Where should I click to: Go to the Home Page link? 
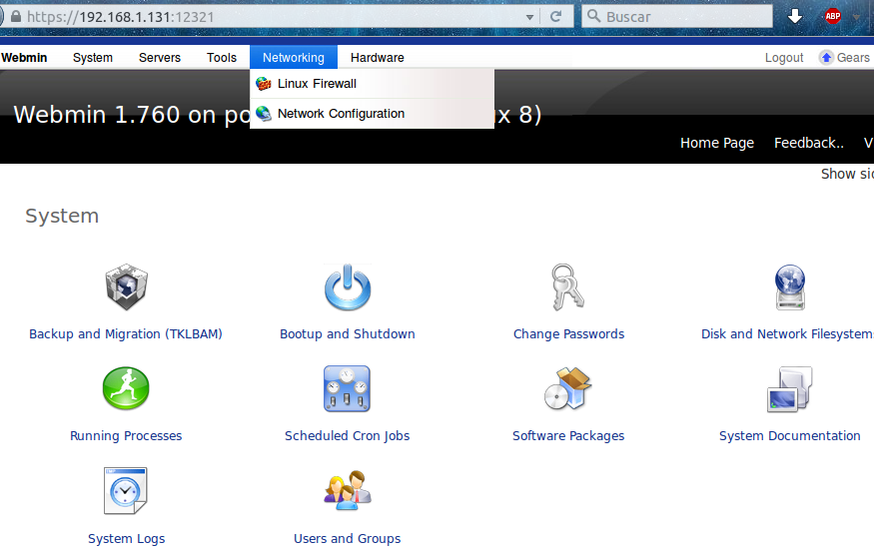[717, 143]
